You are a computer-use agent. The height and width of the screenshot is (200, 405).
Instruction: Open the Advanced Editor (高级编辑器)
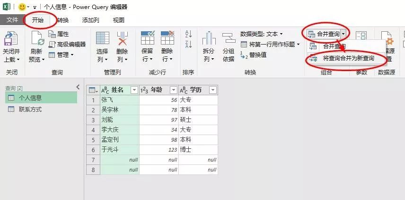click(x=67, y=45)
